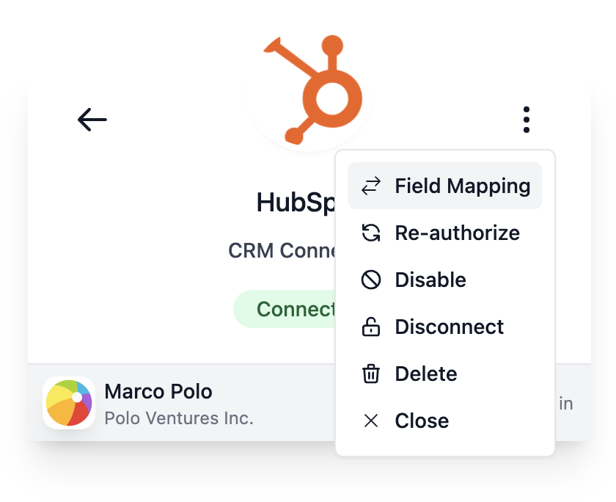Click the Field Mapping arrows icon

click(x=371, y=186)
